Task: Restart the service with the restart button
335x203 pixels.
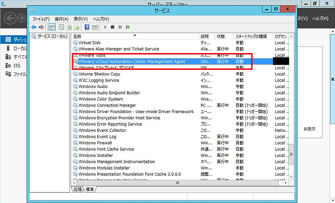Action: (x=128, y=27)
